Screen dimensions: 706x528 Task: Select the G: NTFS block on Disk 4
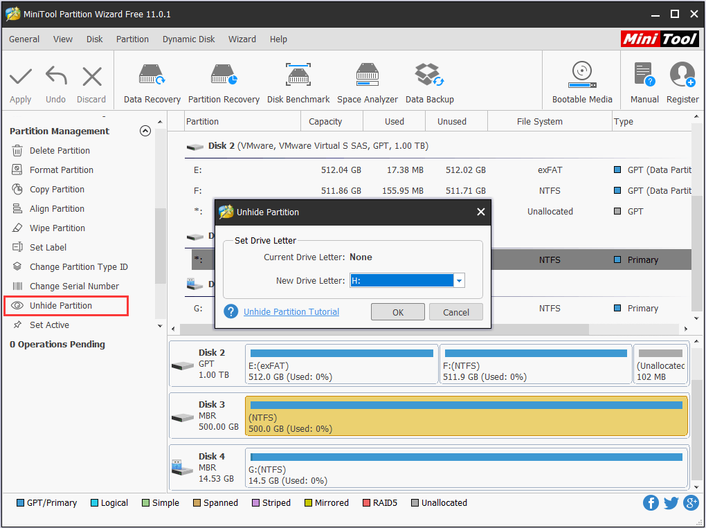tap(467, 468)
